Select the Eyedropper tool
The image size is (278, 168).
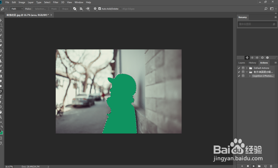pyautogui.click(x=1, y=45)
